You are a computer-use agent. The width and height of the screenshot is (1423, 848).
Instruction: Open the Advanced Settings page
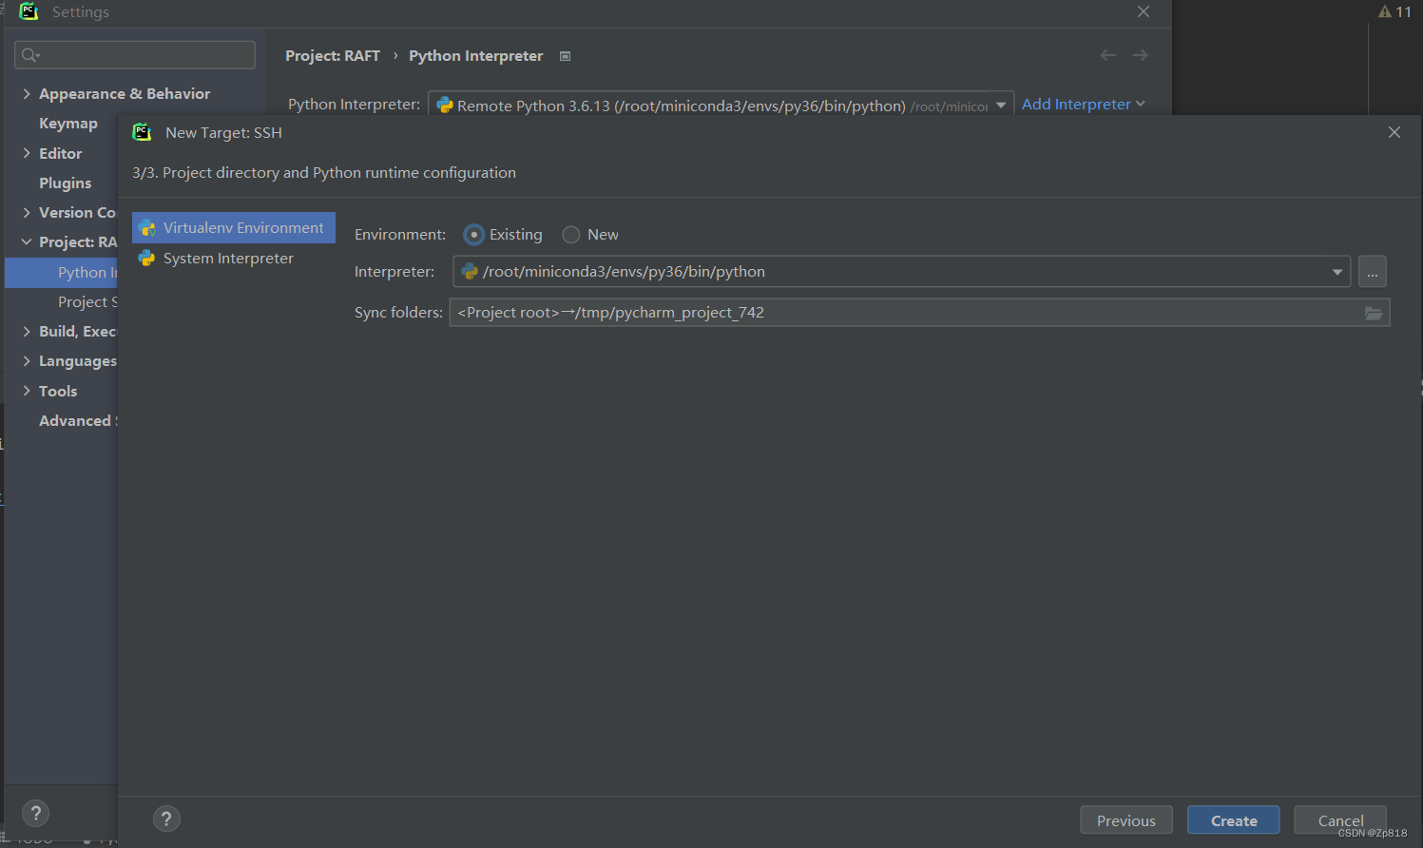click(x=77, y=421)
